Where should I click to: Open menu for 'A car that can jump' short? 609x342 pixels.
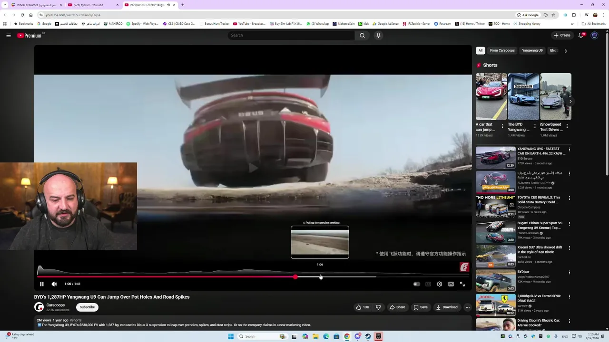[x=502, y=126]
